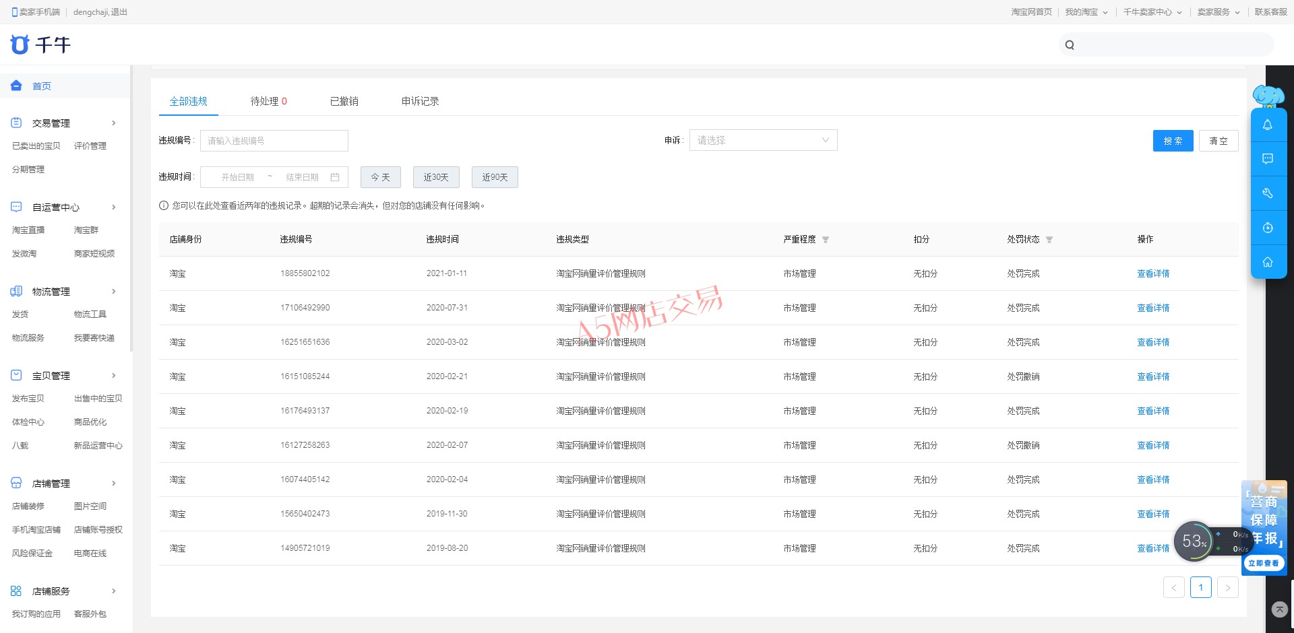Open 淘宝直播 in sidebar
1294x633 pixels.
[x=28, y=230]
